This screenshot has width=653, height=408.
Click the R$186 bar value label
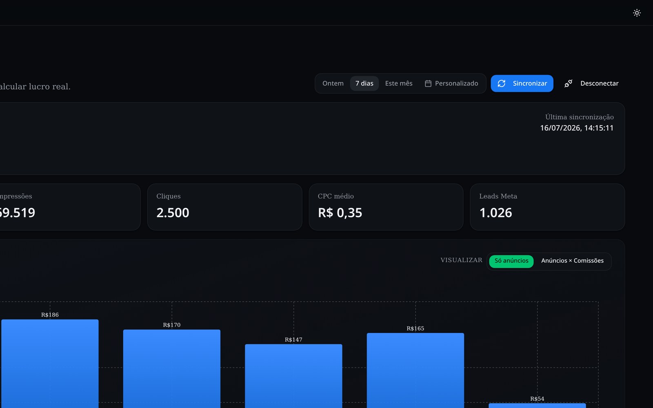(x=50, y=315)
